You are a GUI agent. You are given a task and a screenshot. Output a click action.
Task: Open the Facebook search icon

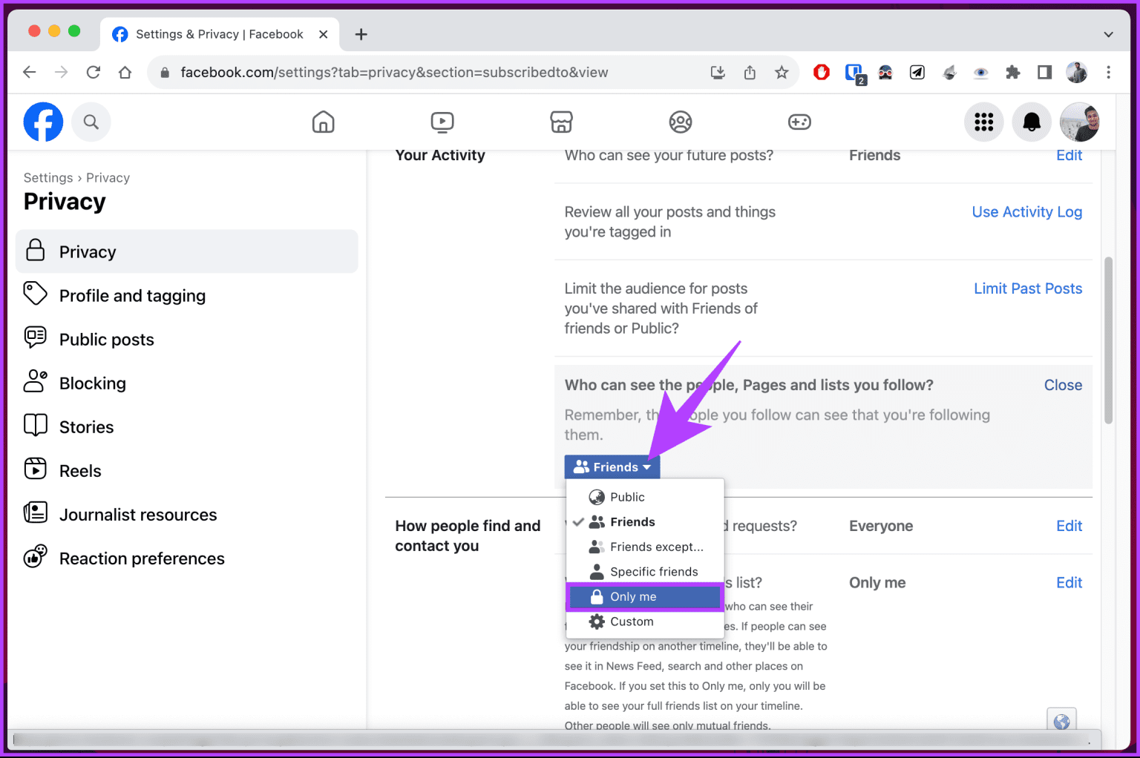click(x=91, y=122)
